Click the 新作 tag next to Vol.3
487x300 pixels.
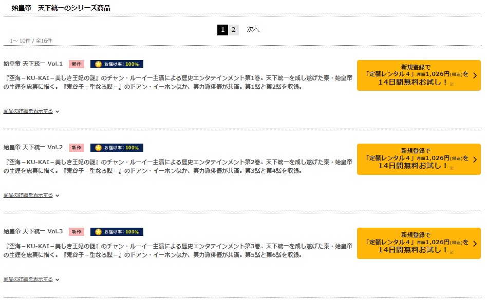[77, 232]
